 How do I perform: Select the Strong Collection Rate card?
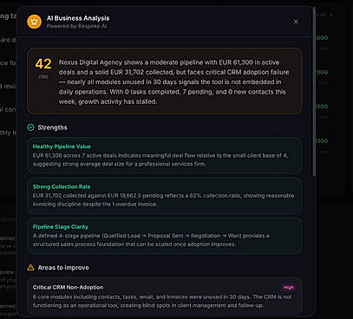click(165, 196)
